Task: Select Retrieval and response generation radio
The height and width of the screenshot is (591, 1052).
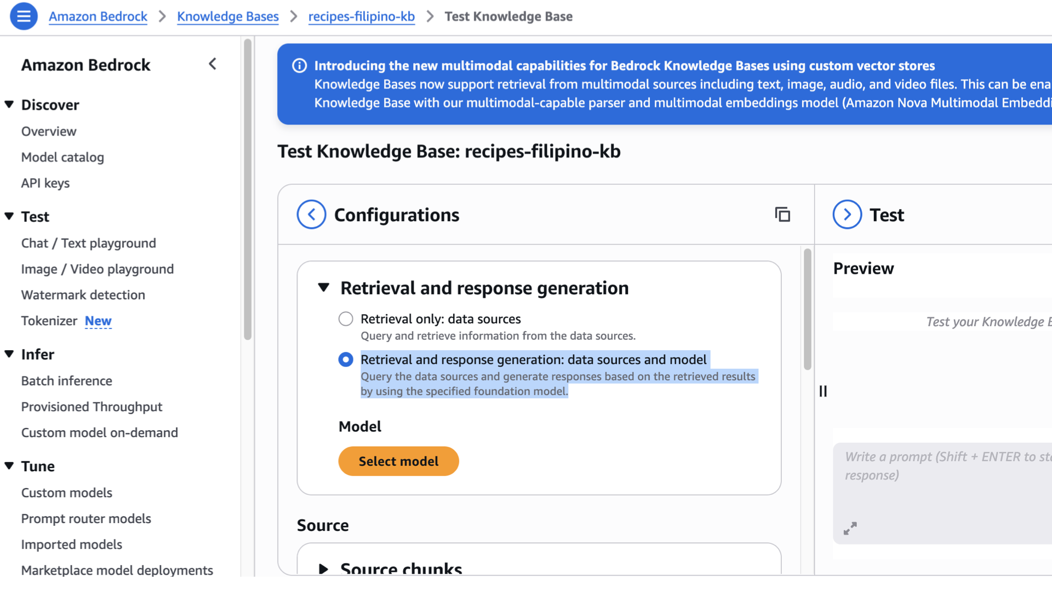Action: (x=346, y=360)
